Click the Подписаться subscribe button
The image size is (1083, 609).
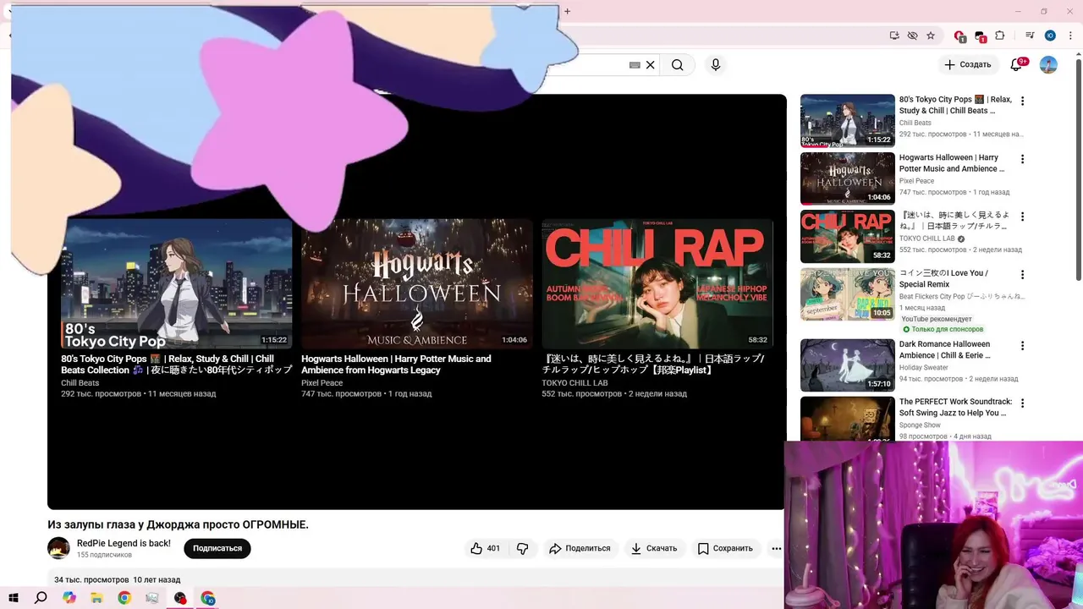click(x=217, y=548)
